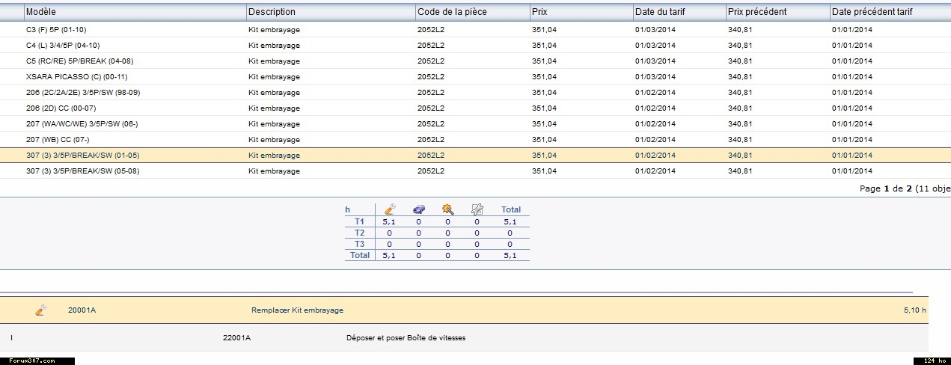The width and height of the screenshot is (951, 365).
Task: Go to page 2 of results
Action: coord(909,188)
